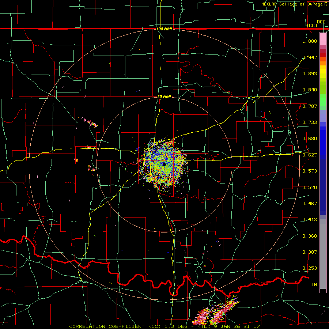Screen dimensions: 329x329
Task: Click the TH threshold label
Action: (x=314, y=284)
